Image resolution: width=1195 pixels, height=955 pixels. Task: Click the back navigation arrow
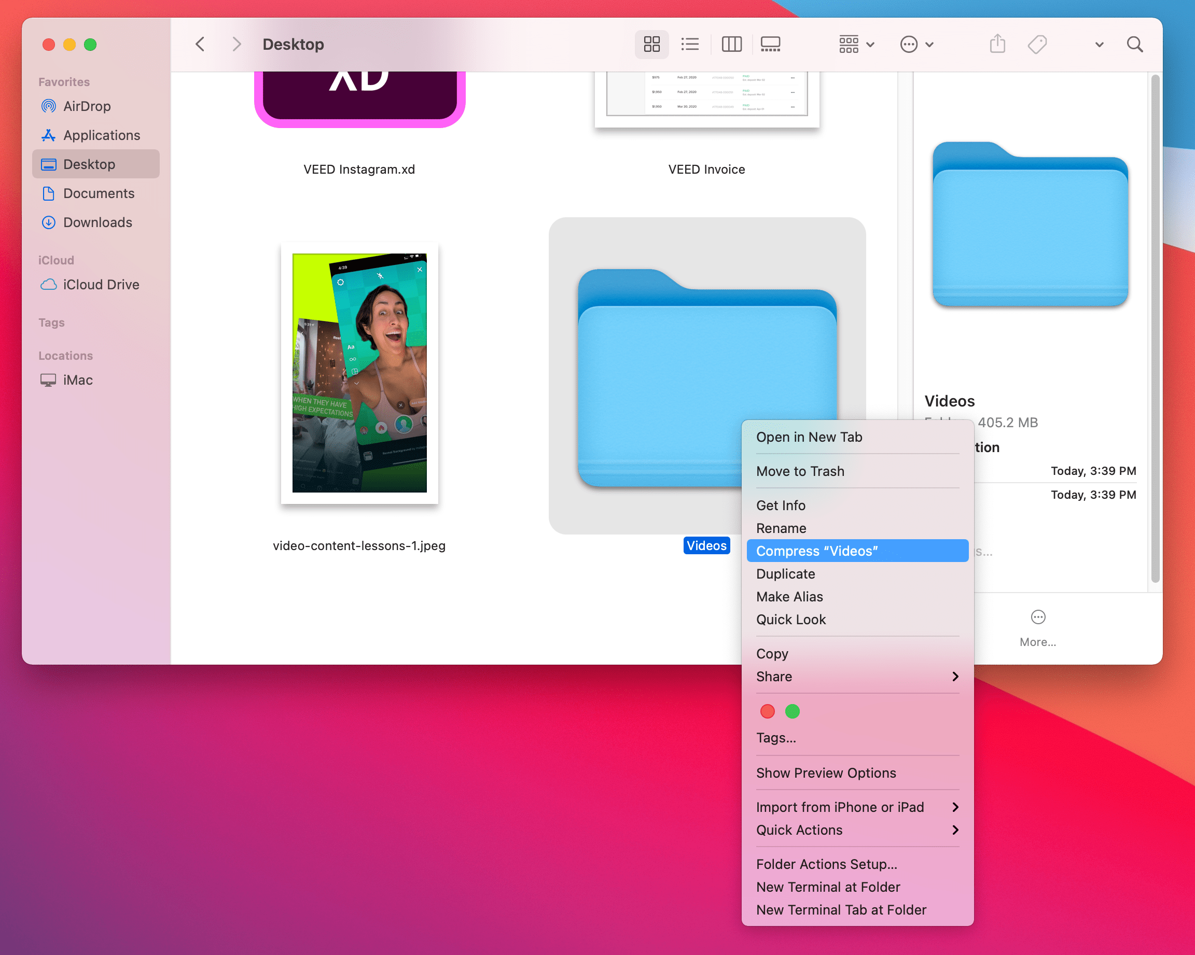coord(200,44)
